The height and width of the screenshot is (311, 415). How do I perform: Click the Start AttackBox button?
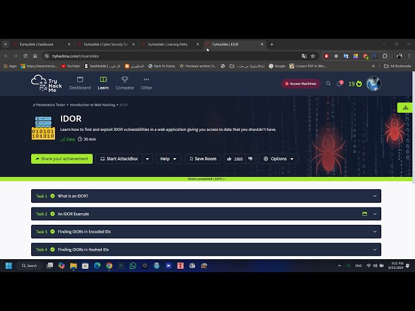tap(119, 159)
